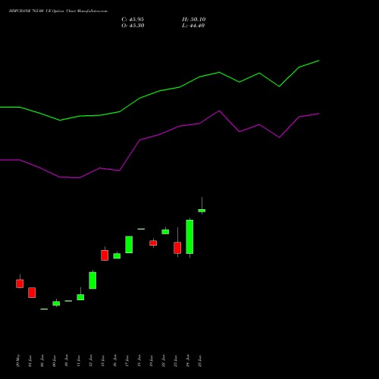Screen dimensions: 379x379
Task: Select the red candlestick above 29 May
Action: (x=20, y=283)
